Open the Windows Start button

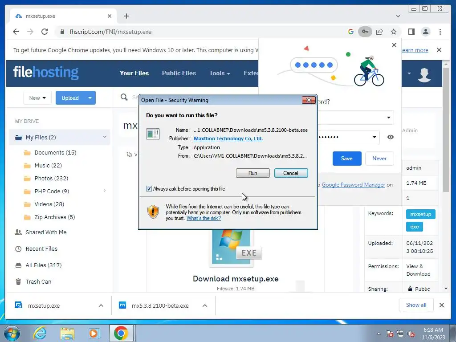pos(12,333)
